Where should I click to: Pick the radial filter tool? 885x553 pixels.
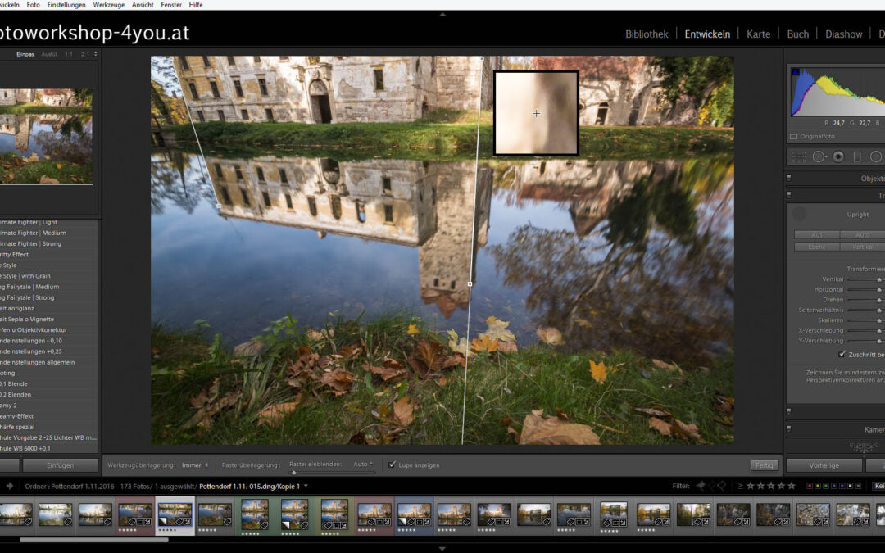pyautogui.click(x=876, y=156)
